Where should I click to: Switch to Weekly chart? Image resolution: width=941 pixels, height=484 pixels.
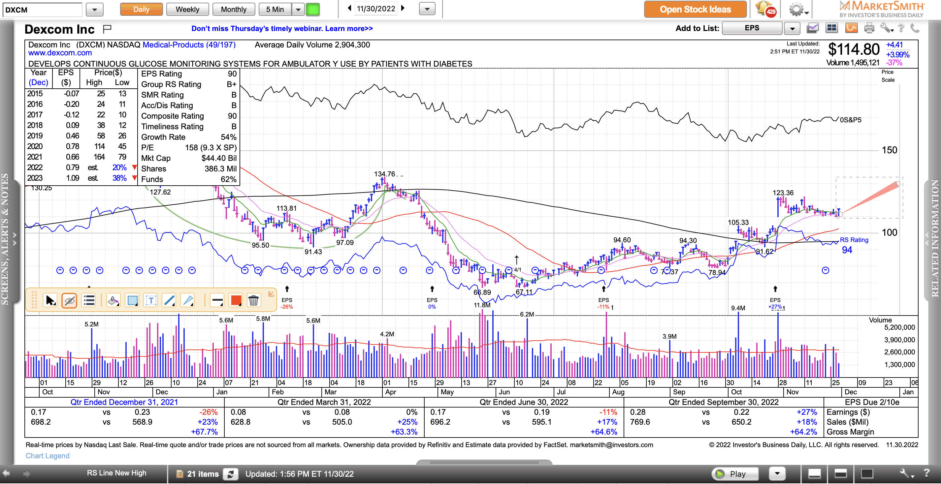point(187,9)
